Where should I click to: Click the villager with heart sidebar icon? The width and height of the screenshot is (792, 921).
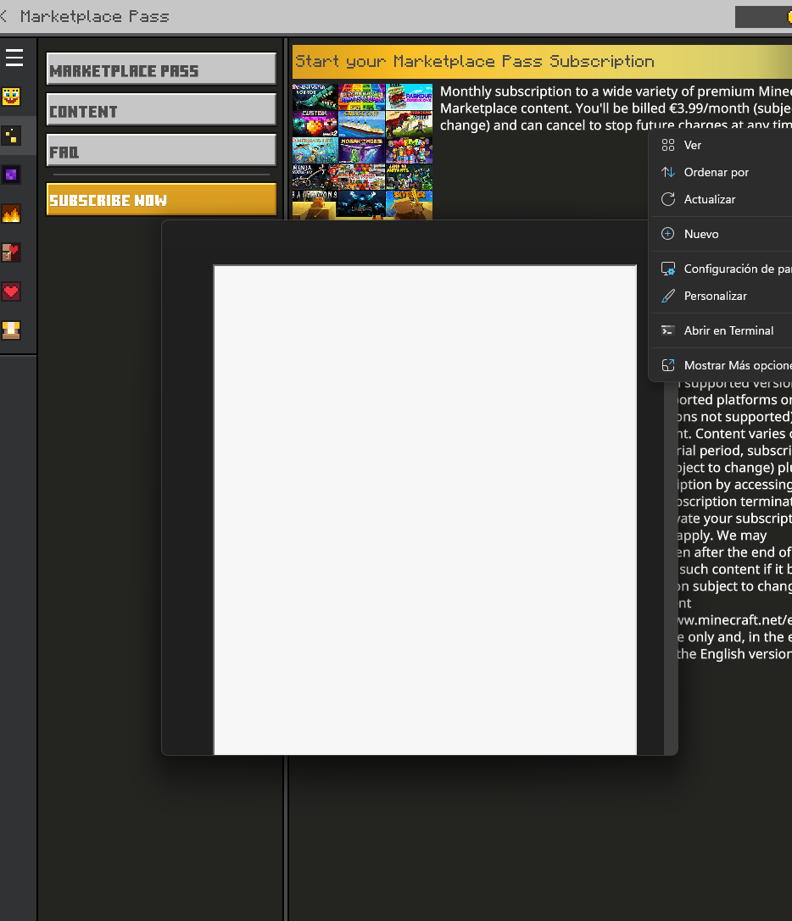pos(11,252)
